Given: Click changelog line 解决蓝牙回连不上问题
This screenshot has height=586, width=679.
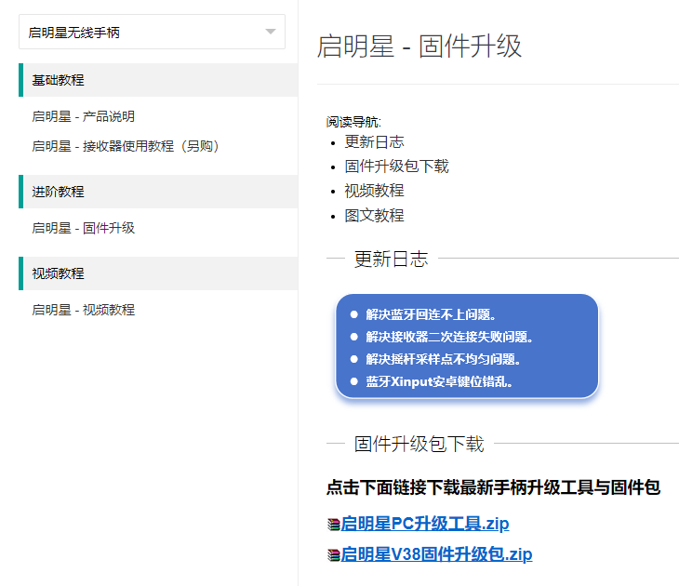Looking at the screenshot, I should pyautogui.click(x=431, y=314).
